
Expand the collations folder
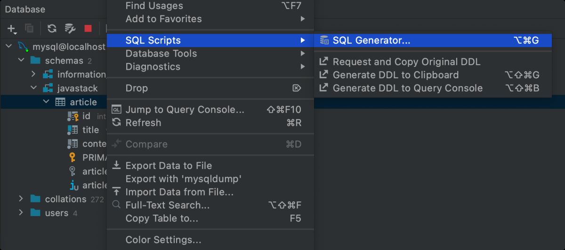point(21,199)
